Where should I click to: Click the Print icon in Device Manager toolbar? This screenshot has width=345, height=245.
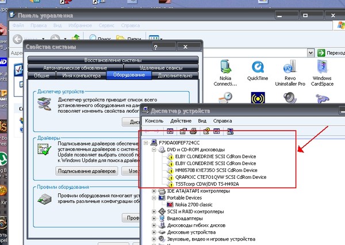tap(193, 131)
